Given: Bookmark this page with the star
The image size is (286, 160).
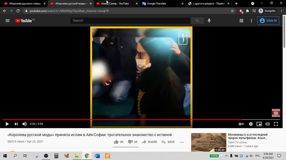Looking at the screenshot, I should pyautogui.click(x=232, y=11).
